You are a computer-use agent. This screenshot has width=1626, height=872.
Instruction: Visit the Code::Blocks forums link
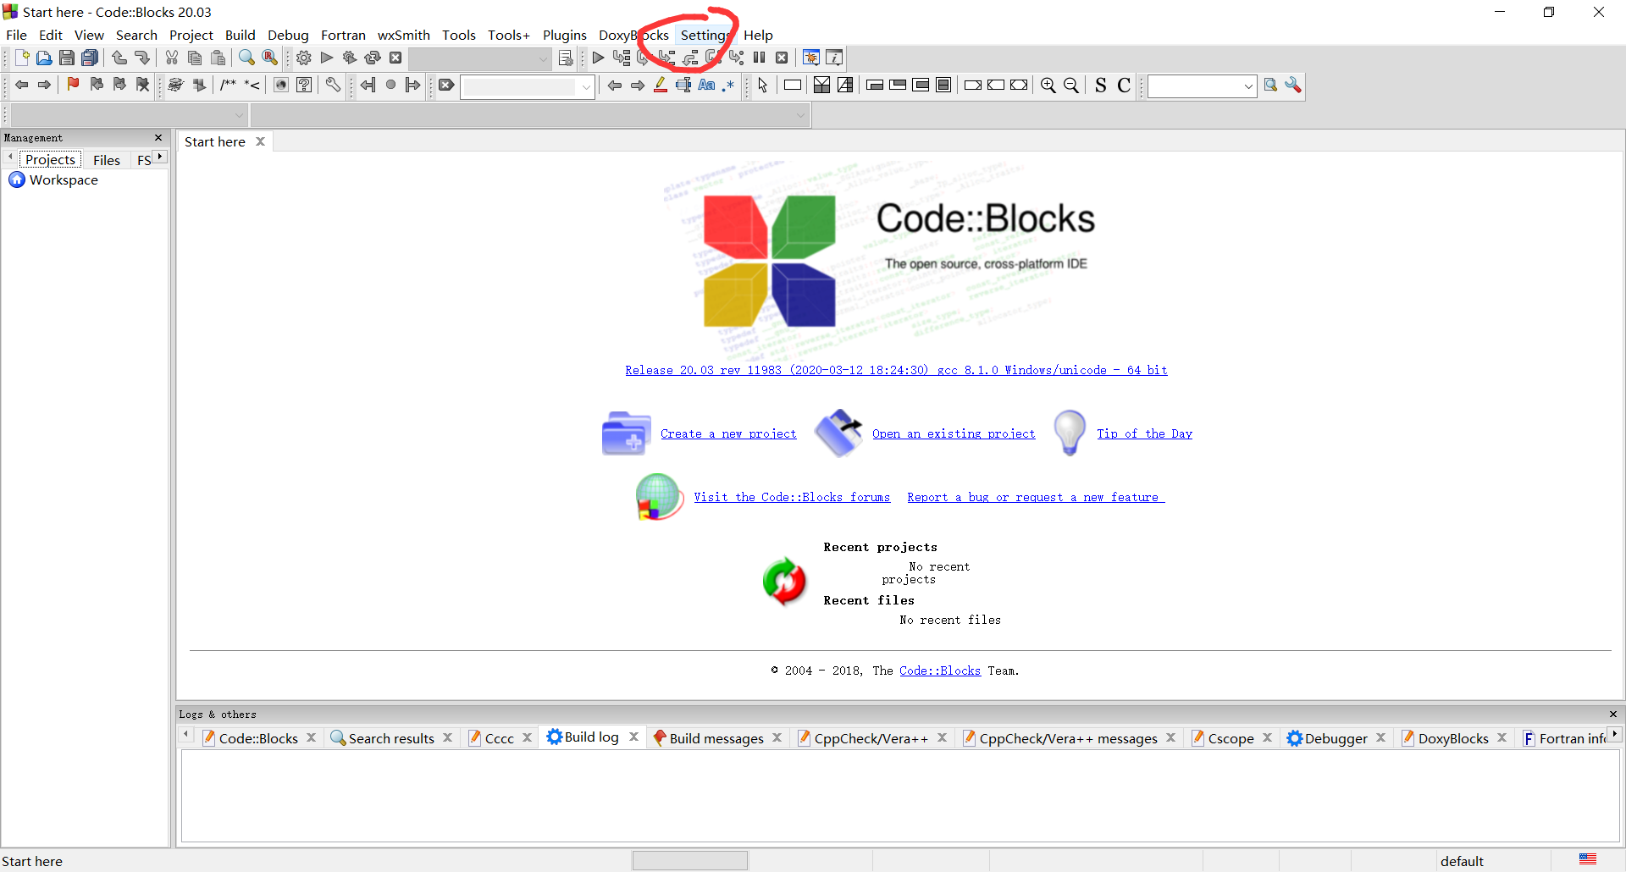pyautogui.click(x=792, y=497)
